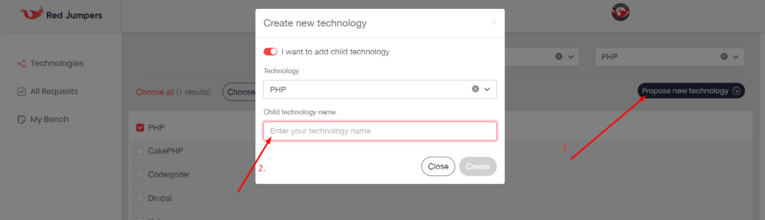Clear the PHP filter at the top right

click(724, 56)
